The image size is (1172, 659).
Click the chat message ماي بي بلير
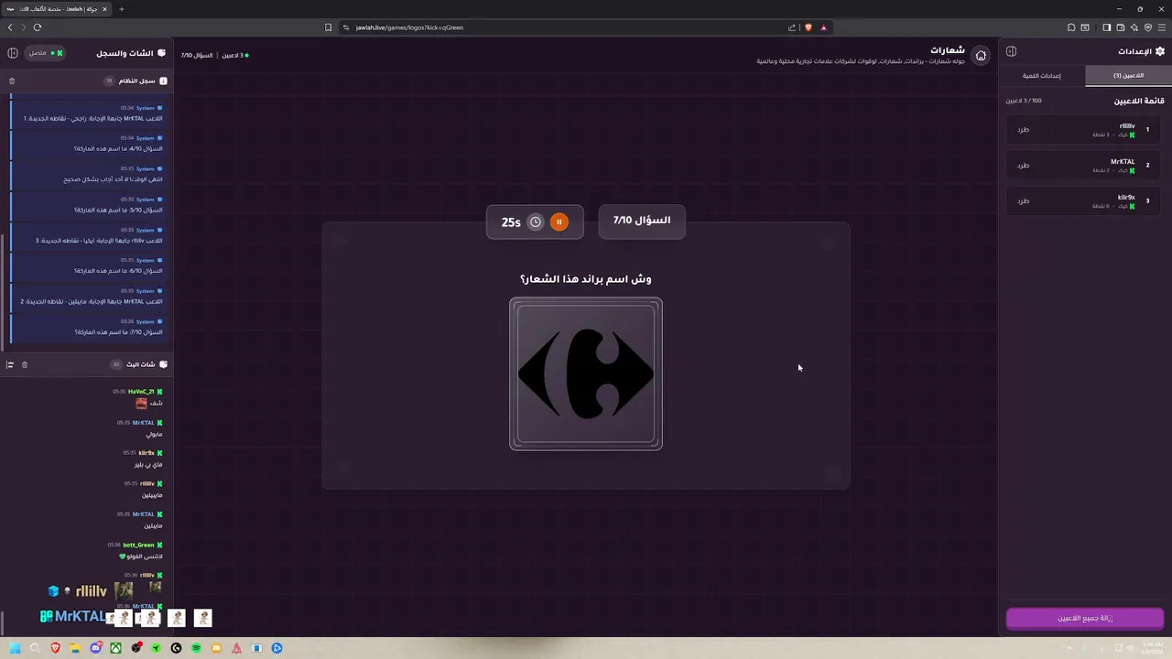147,465
